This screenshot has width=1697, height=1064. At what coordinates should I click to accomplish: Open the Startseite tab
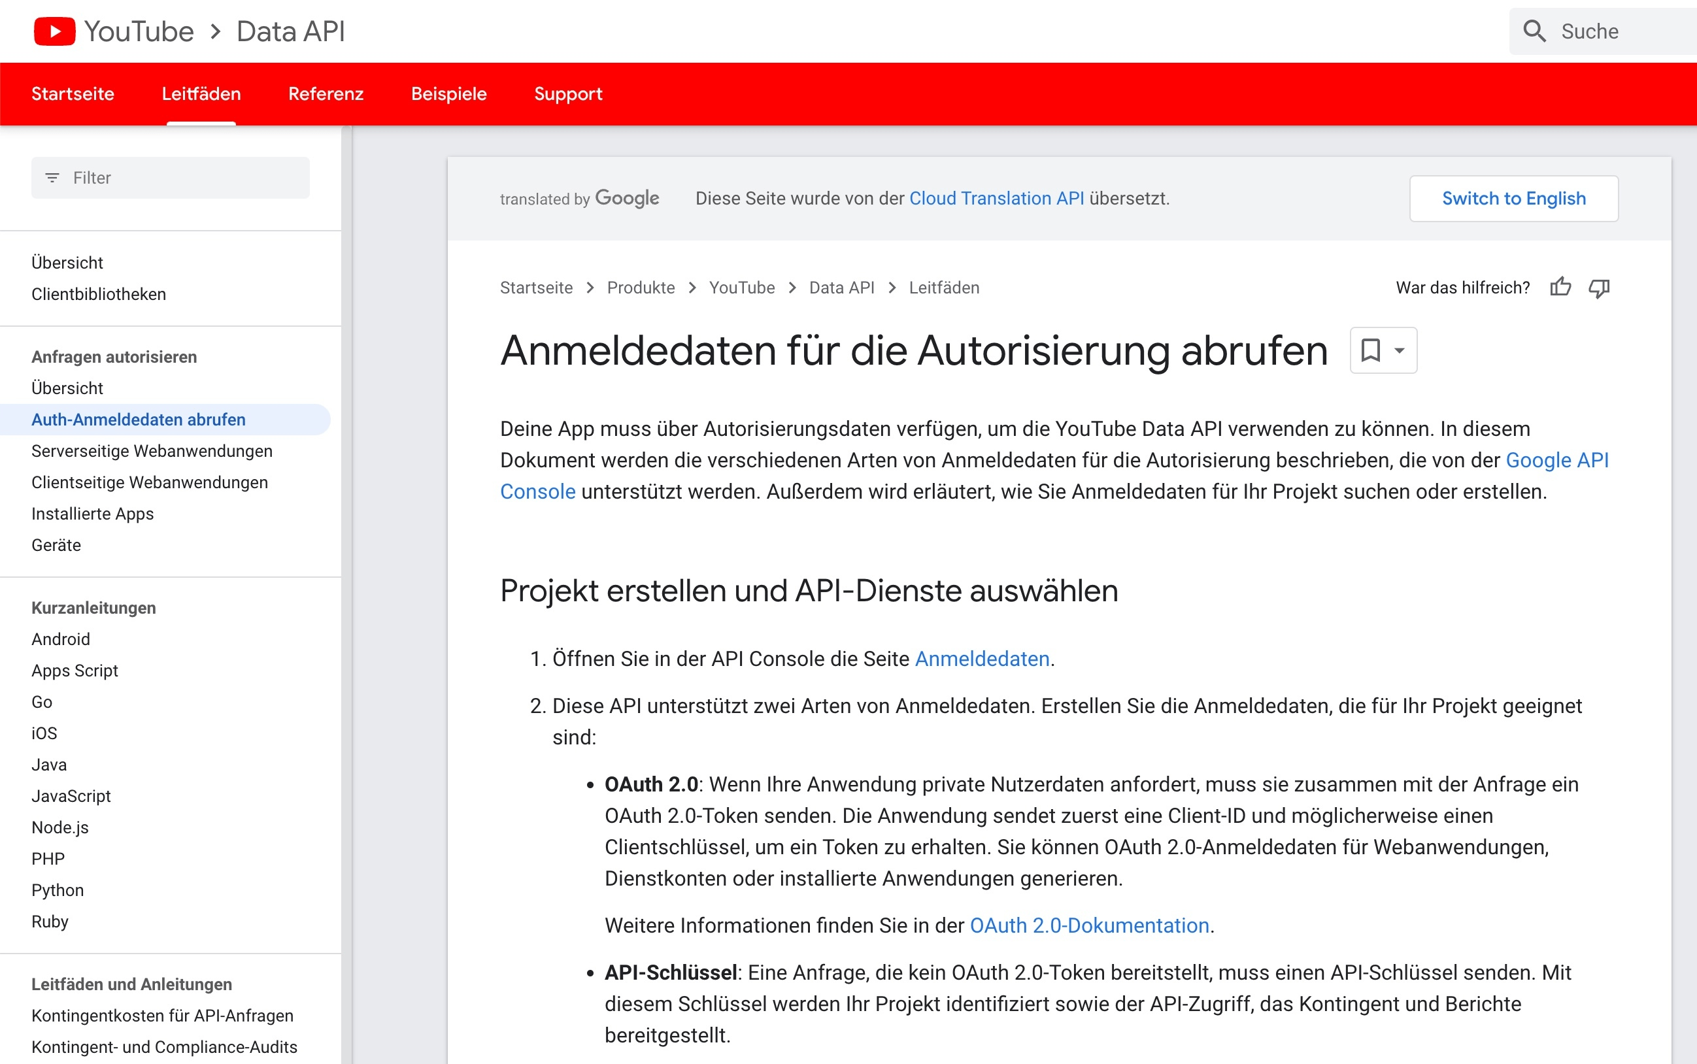pyautogui.click(x=73, y=93)
